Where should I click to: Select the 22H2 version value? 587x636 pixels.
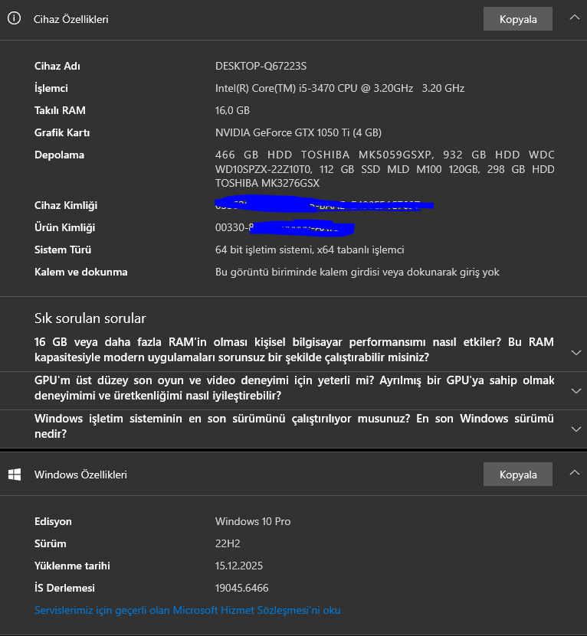(x=228, y=543)
